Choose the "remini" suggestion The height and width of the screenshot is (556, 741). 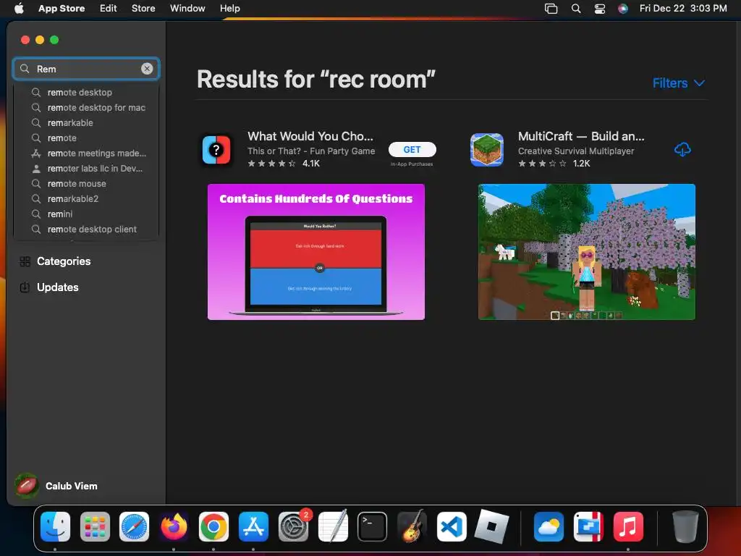point(86,214)
